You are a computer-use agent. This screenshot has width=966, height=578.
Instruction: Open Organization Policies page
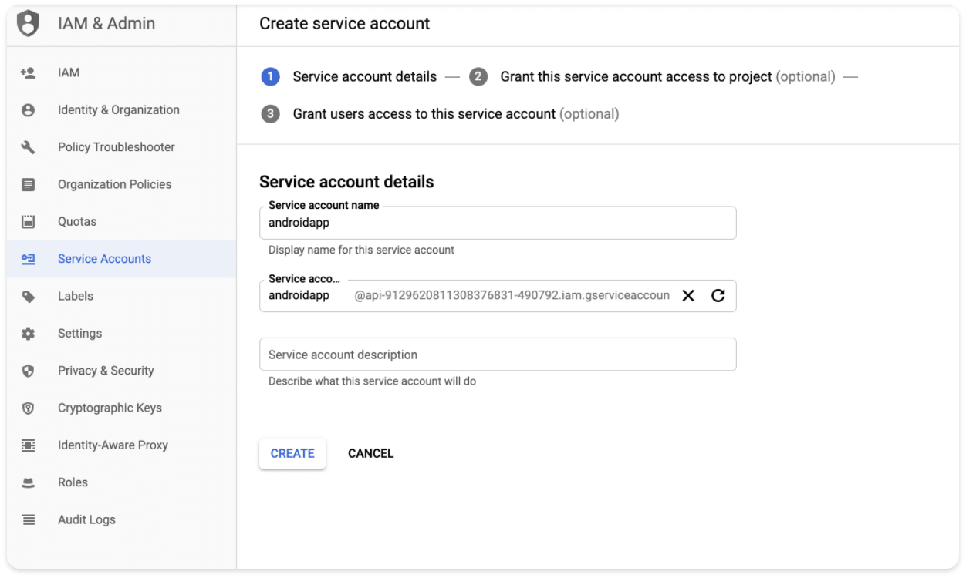tap(121, 184)
